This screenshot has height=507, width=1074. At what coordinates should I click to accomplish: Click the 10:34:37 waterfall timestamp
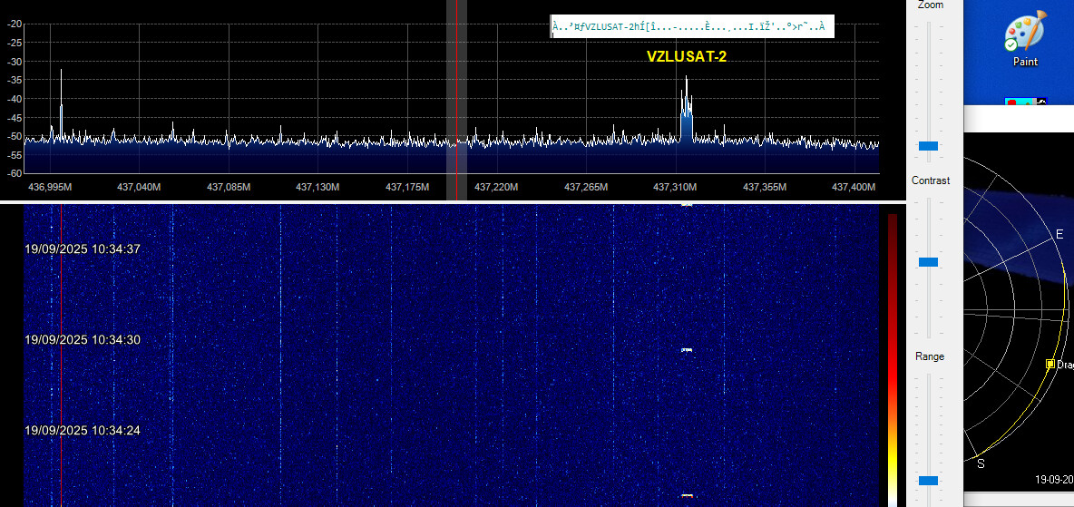(83, 249)
